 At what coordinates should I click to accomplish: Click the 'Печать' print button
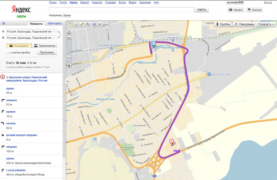click(x=236, y=10)
